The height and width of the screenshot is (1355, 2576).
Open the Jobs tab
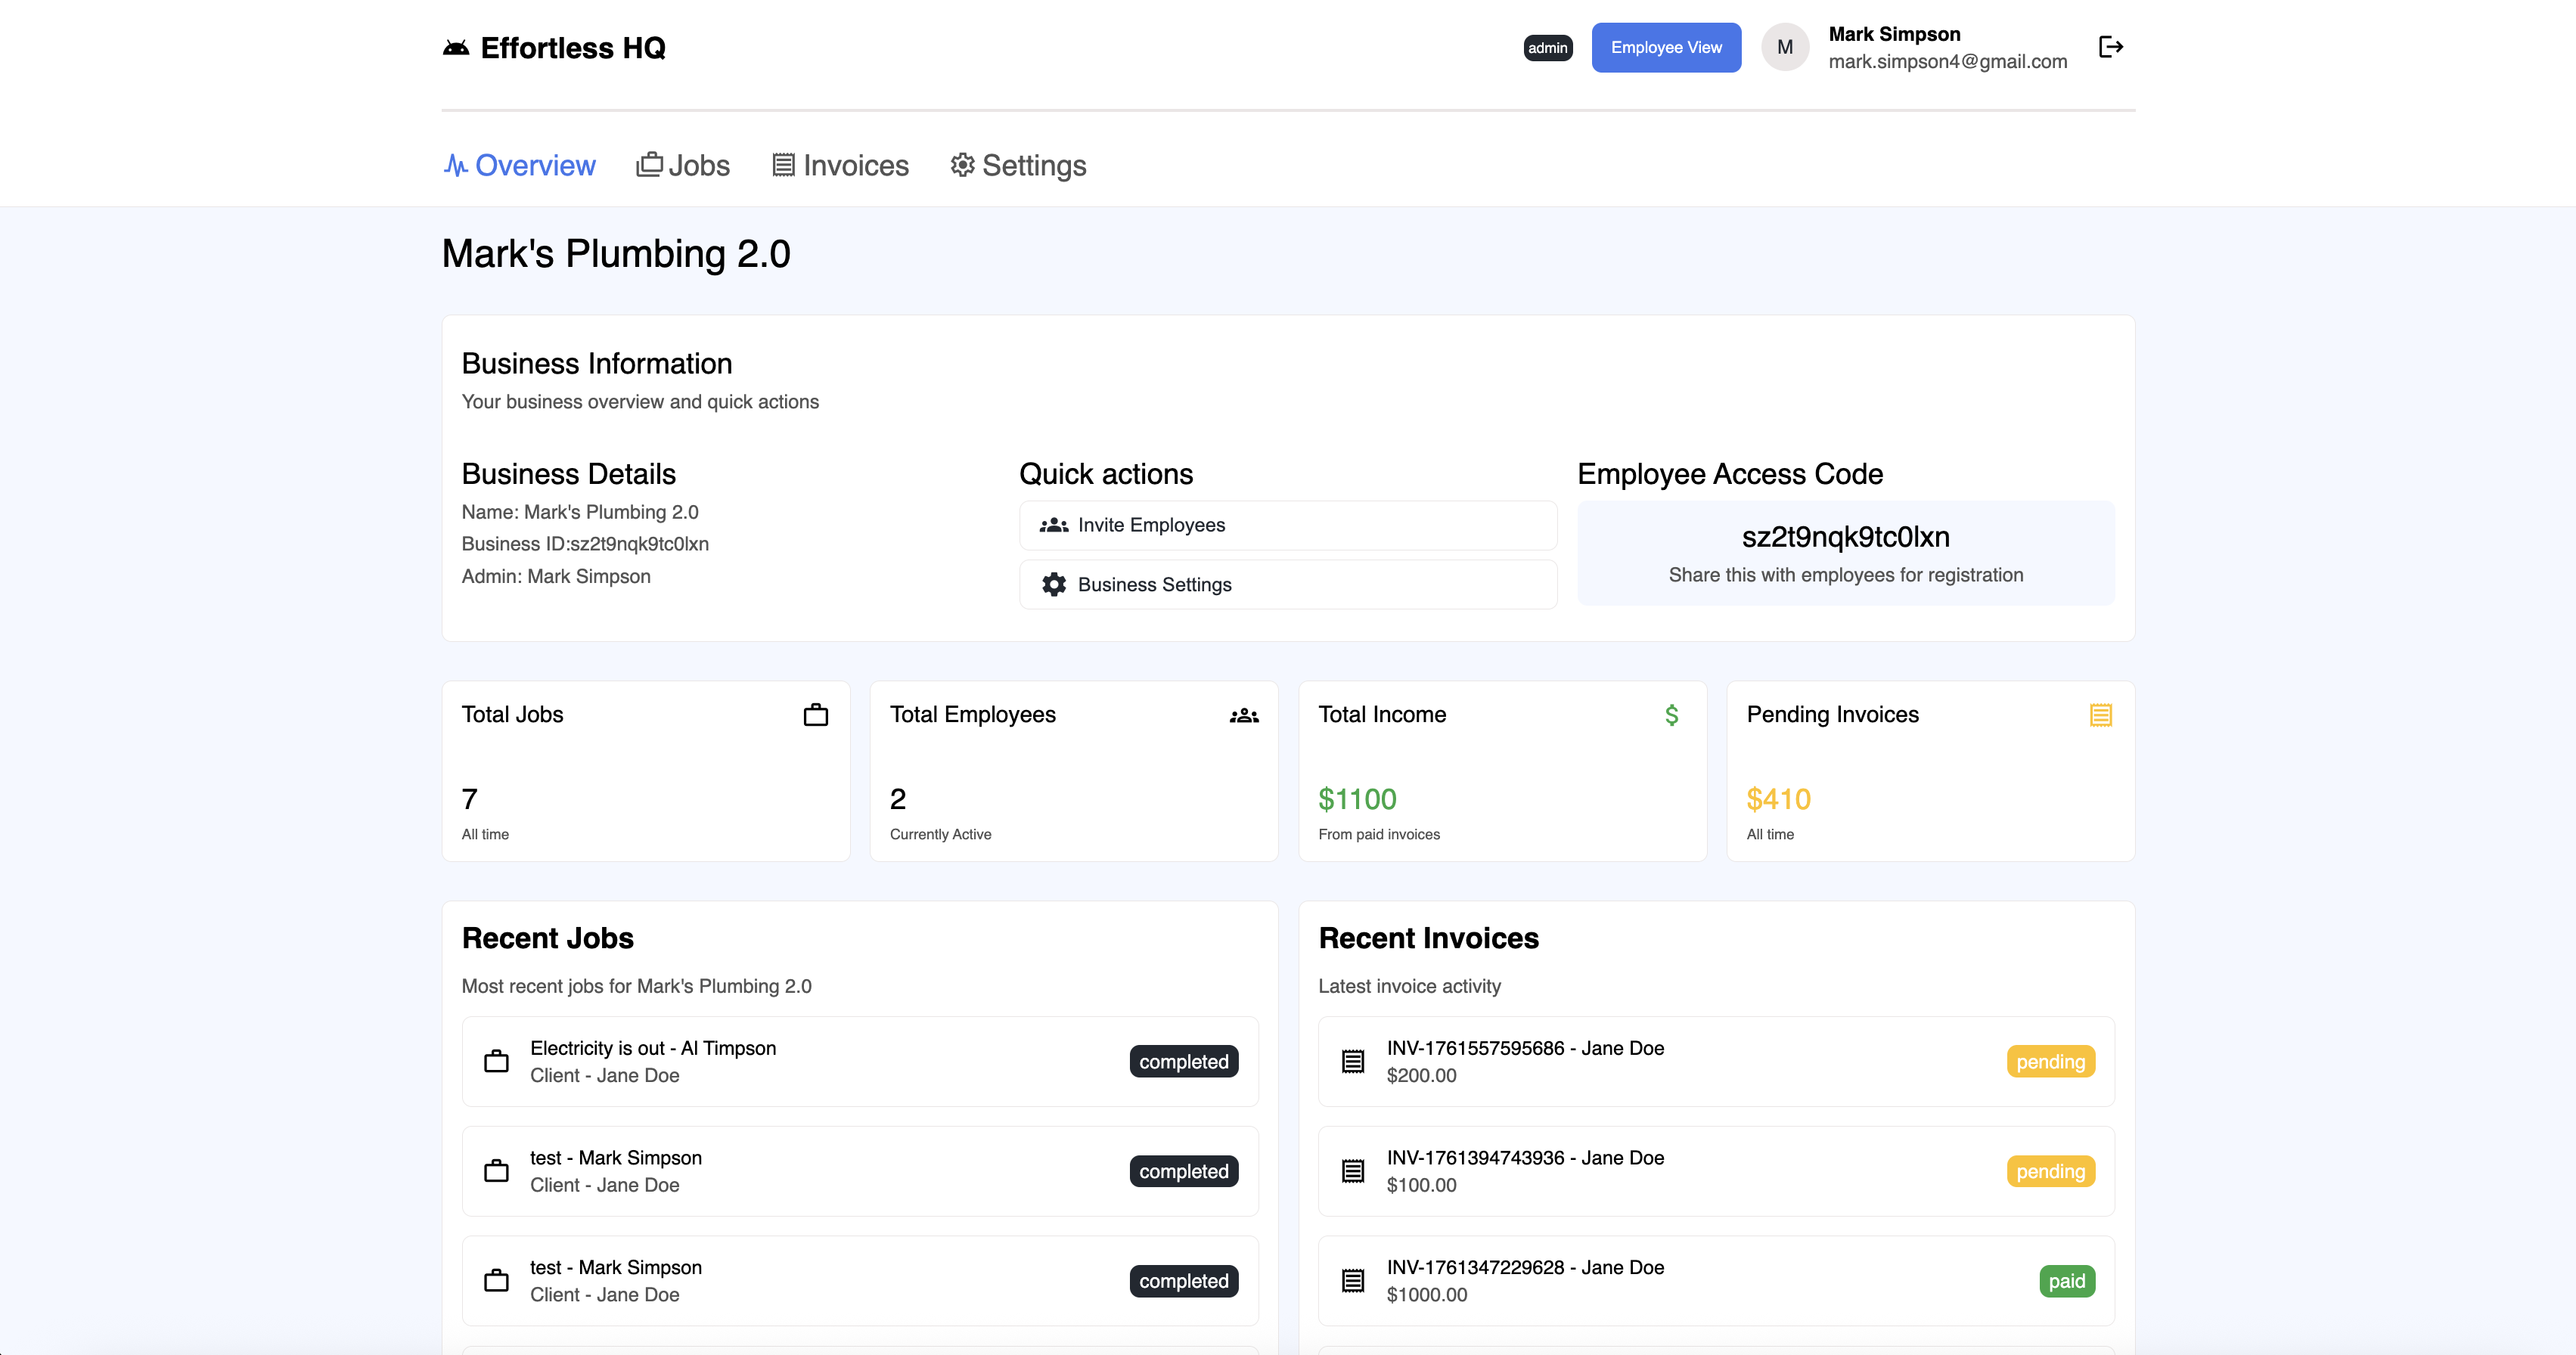click(x=683, y=165)
